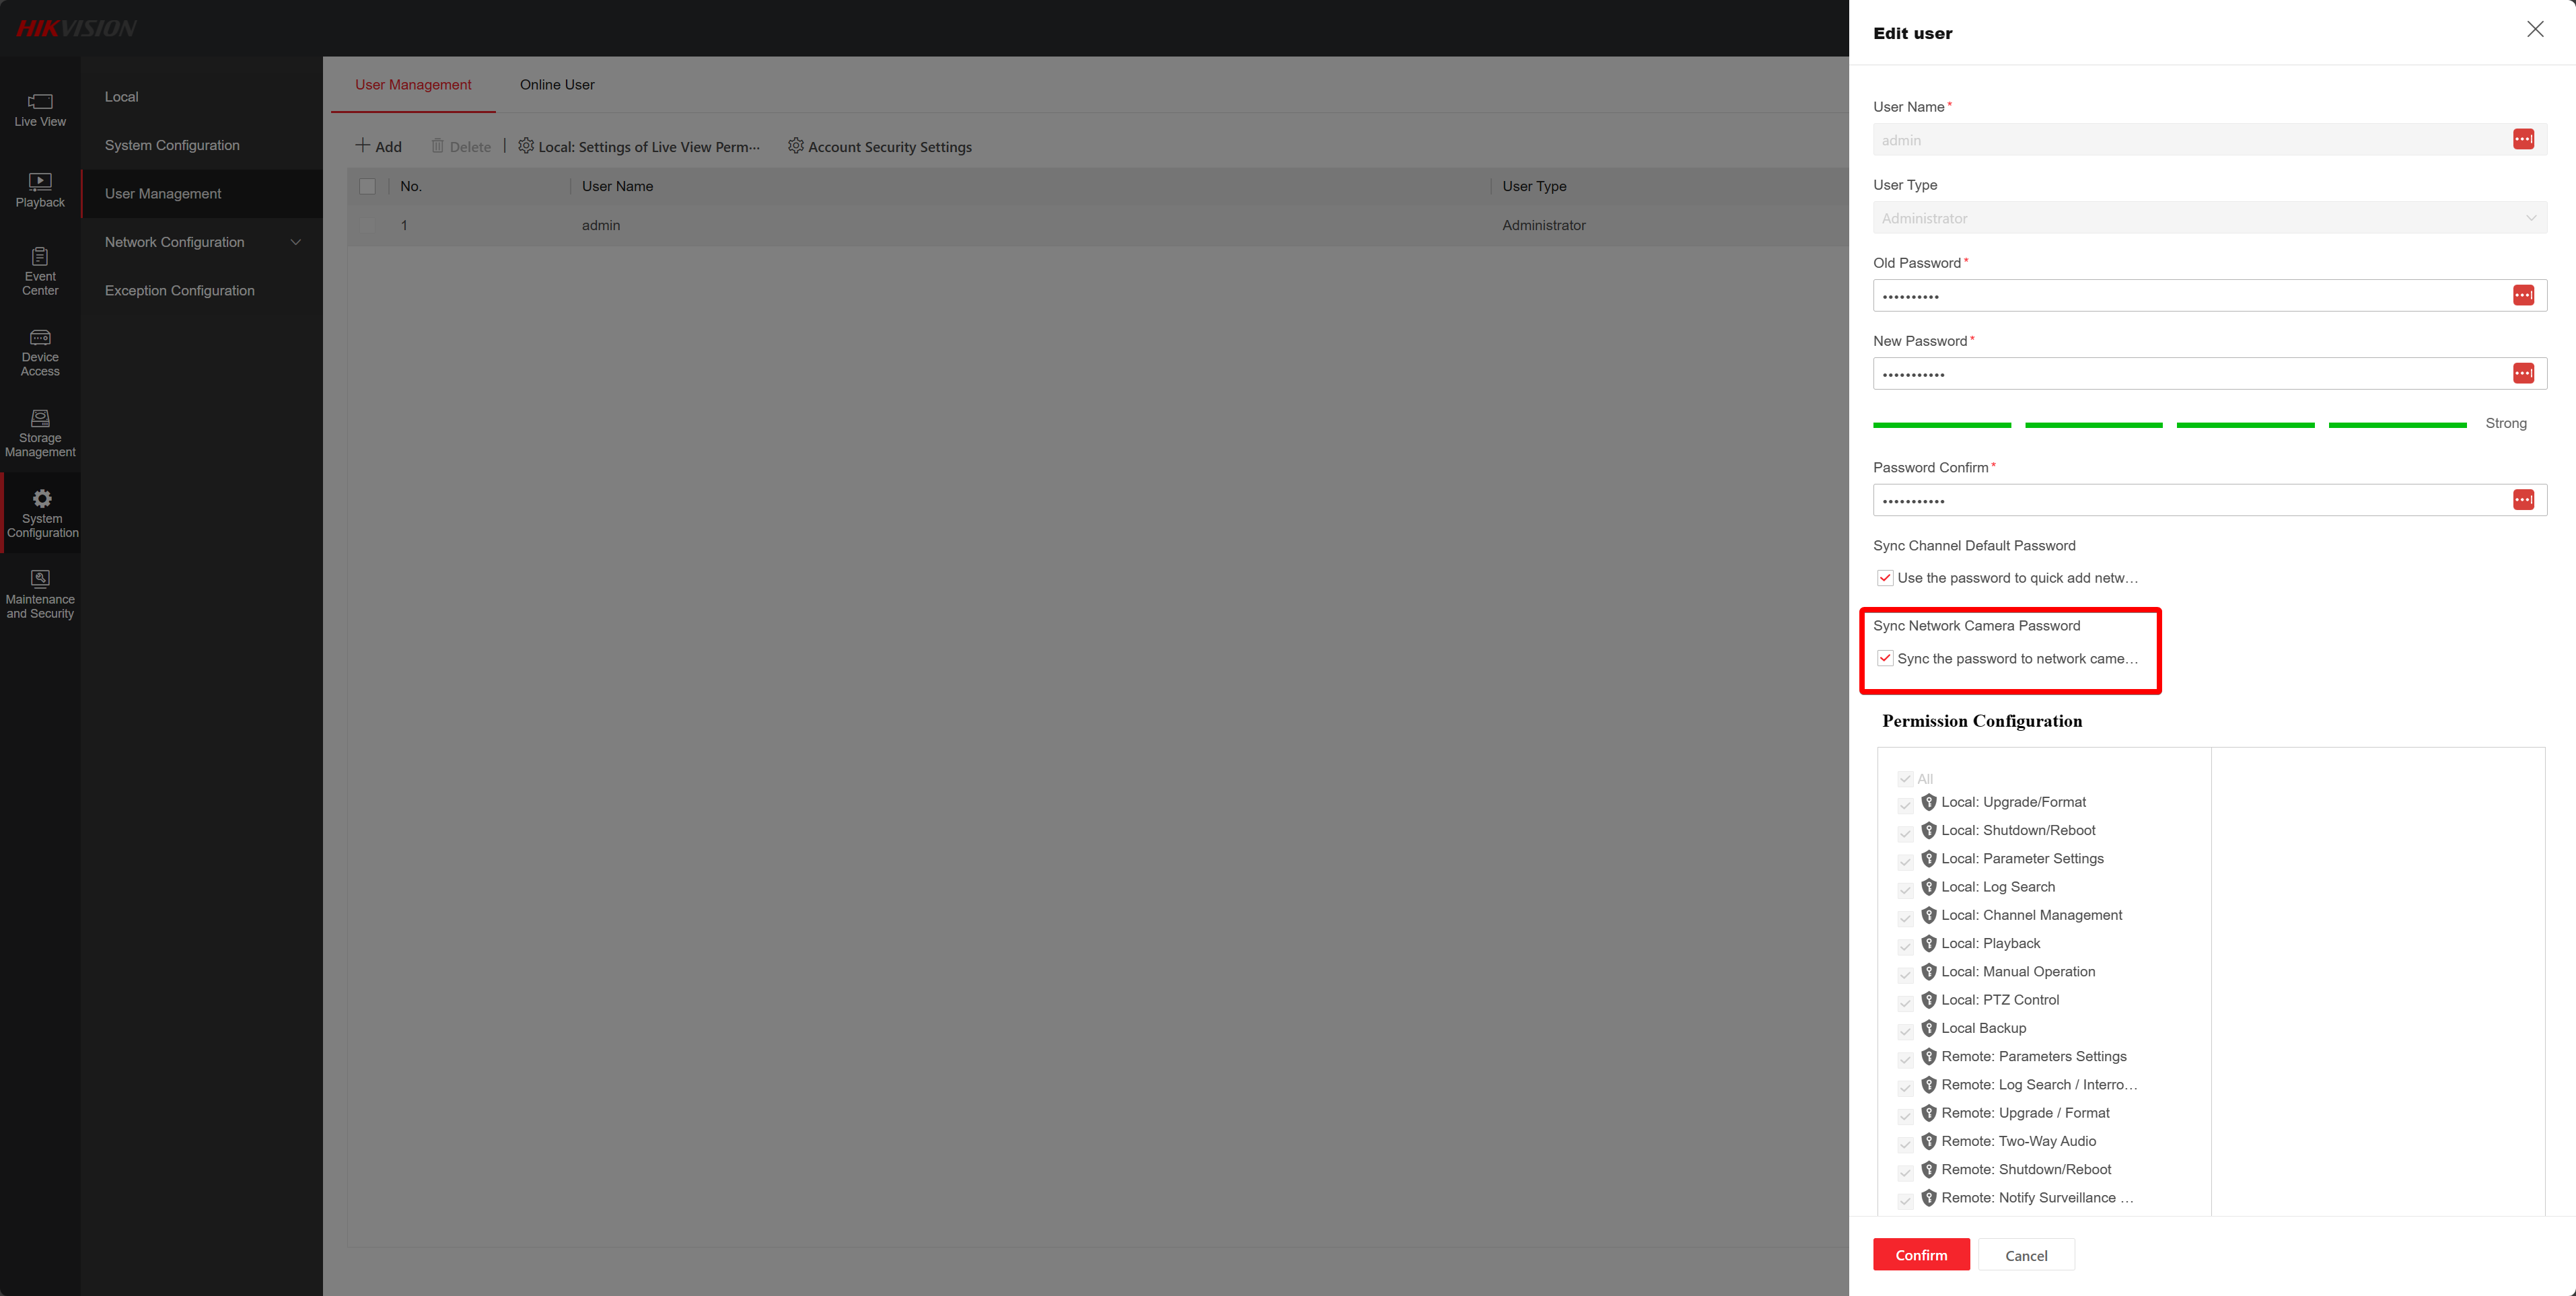Reveal the Password Confirm text

pyautogui.click(x=2524, y=500)
